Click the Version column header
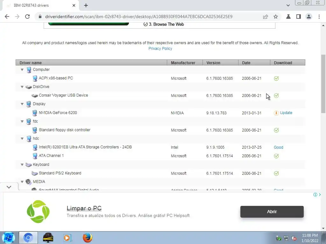The width and height of the screenshot is (326, 244). coord(220,63)
